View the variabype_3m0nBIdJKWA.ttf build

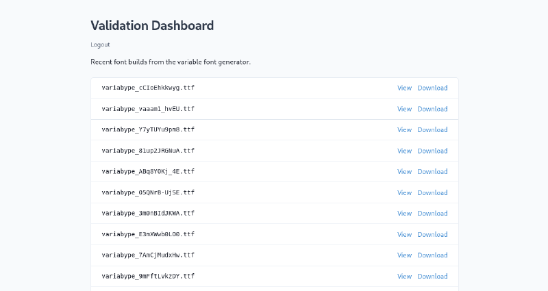click(x=404, y=214)
